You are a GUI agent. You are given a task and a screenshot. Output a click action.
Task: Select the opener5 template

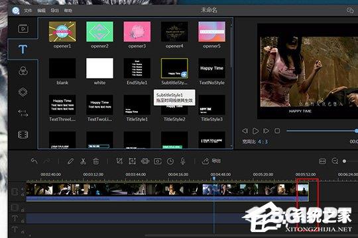tap(212, 32)
